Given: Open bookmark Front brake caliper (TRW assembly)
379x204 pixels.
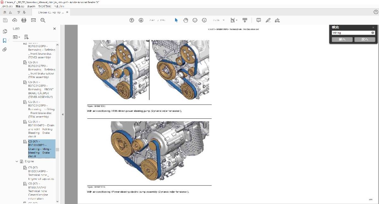Looking at the screenshot, I should click(42, 69).
